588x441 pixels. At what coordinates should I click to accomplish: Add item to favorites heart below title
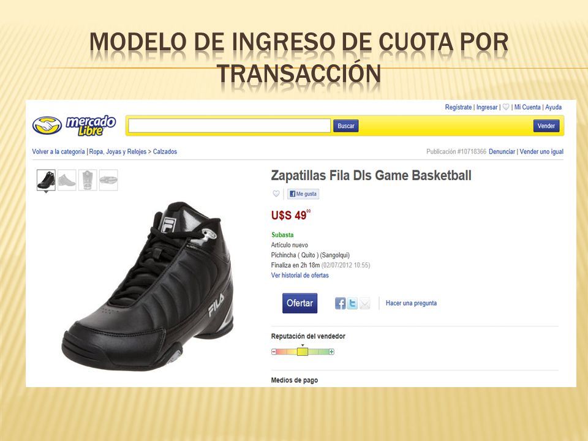[276, 194]
